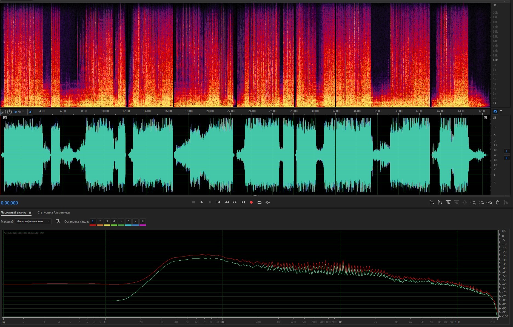Switch to Статистика Амплитуды tab

point(53,213)
